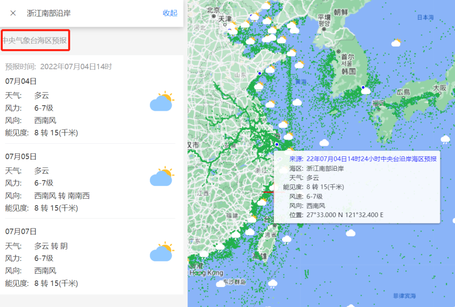Select the rain cloud icon near 东沙群岛

click(x=272, y=284)
